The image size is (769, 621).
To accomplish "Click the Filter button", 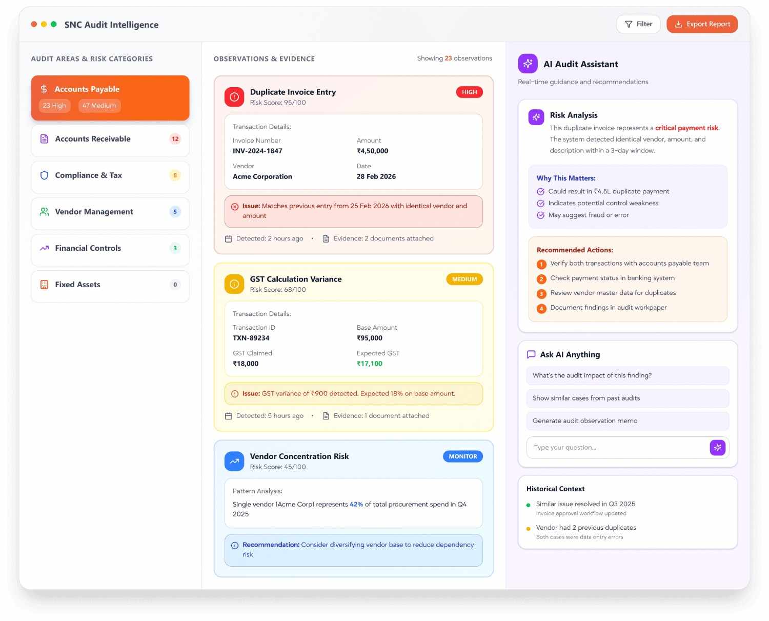I will [x=638, y=24].
